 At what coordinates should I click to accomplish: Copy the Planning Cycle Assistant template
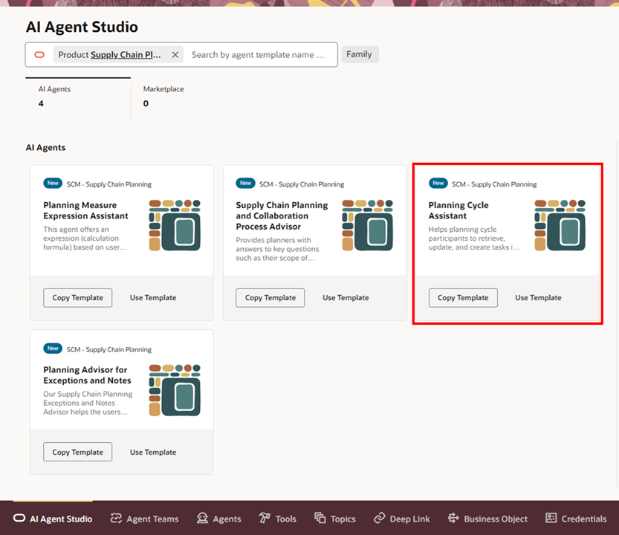(463, 297)
